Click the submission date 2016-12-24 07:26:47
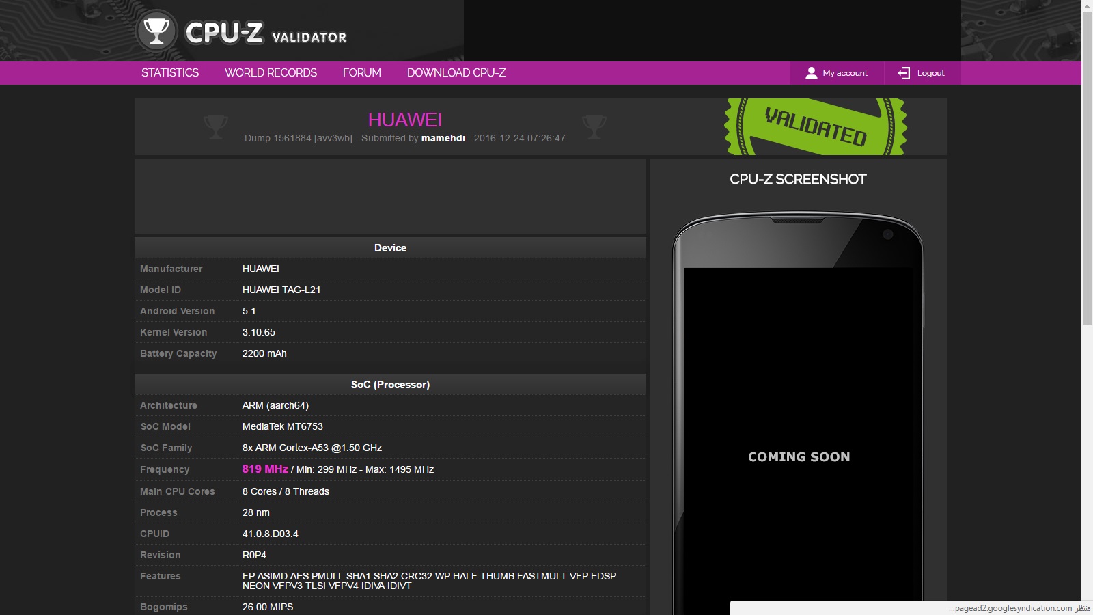Screen dimensions: 1093x615 520,138
